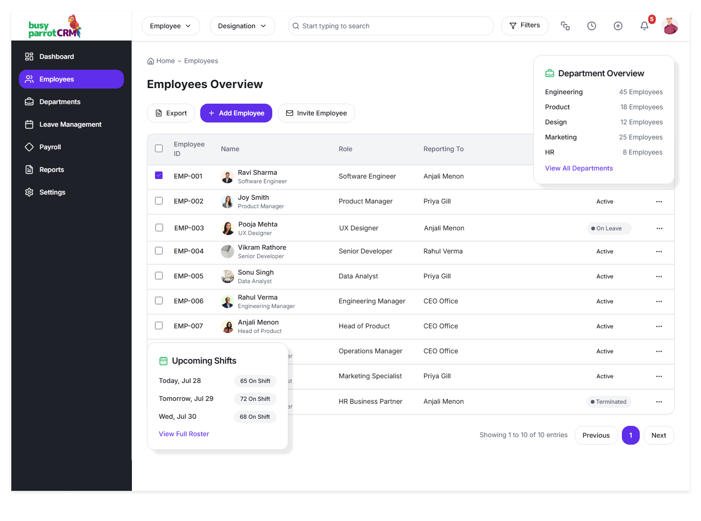The width and height of the screenshot is (701, 521).
Task: Uncheck the EMP-001 row checkbox
Action: [x=159, y=176]
